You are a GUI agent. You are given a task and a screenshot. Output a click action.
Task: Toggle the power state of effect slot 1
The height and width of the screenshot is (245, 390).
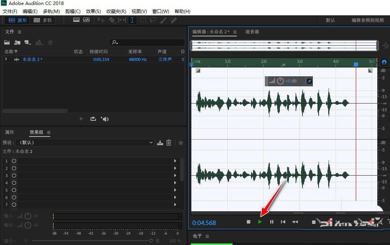tap(14, 161)
